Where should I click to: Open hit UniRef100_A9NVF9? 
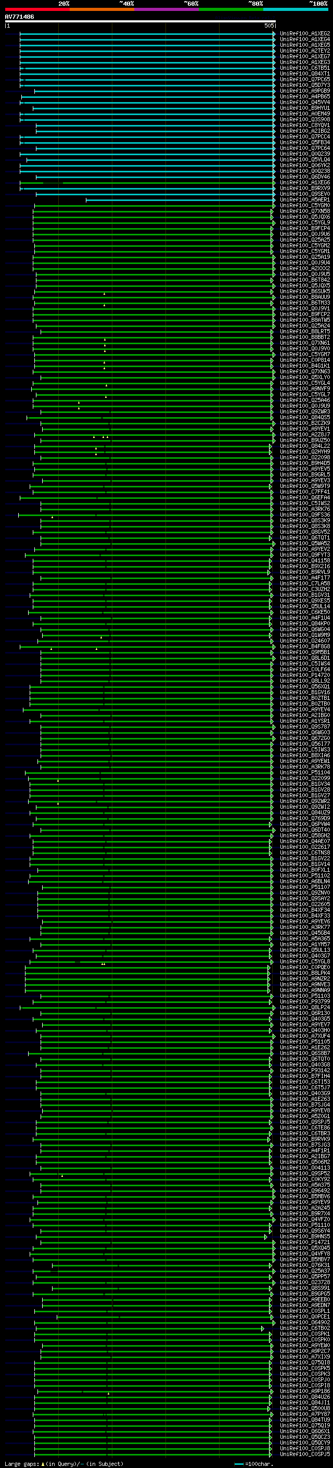305,388
